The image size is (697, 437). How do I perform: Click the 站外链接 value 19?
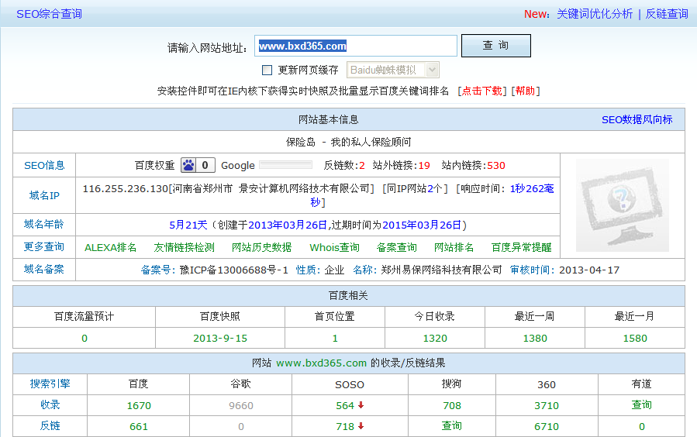pyautogui.click(x=424, y=166)
